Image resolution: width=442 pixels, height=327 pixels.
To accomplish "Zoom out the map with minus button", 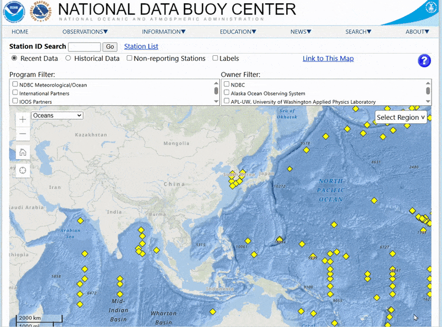I will point(23,134).
